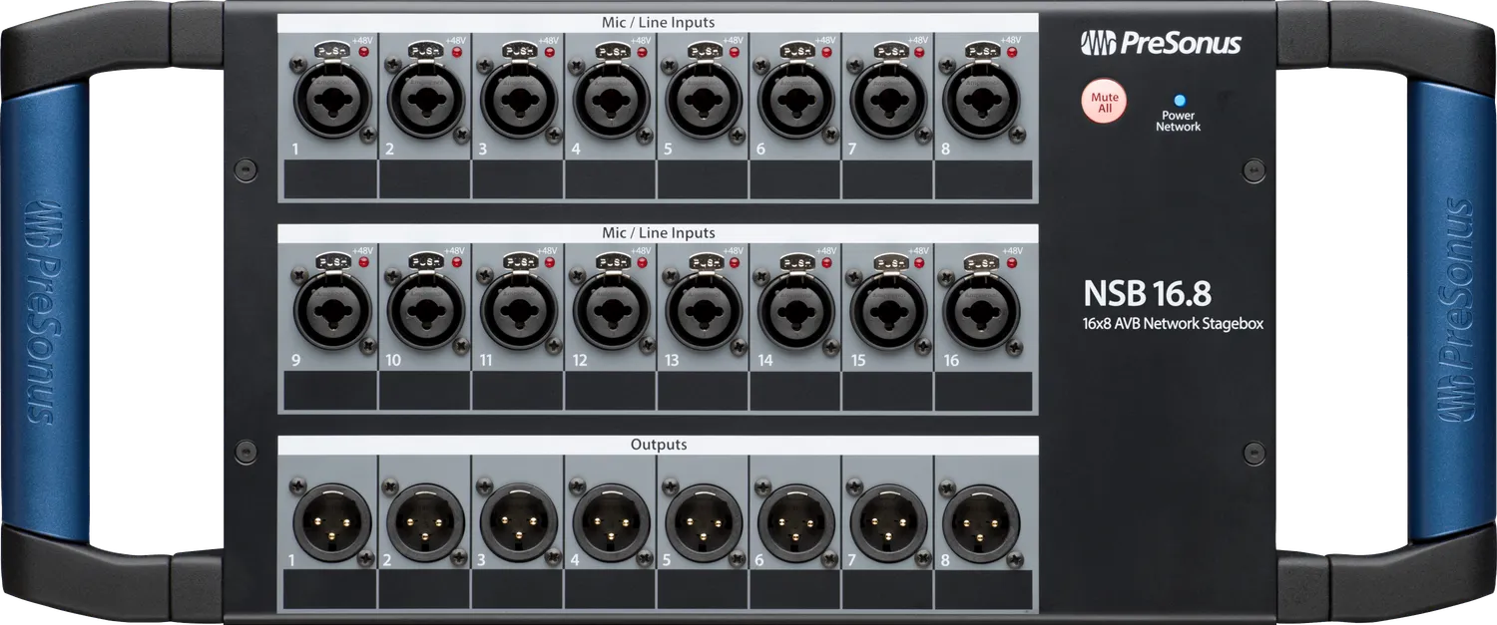Click the XLR connector for output 5
This screenshot has height=625, width=1497.
(705, 523)
